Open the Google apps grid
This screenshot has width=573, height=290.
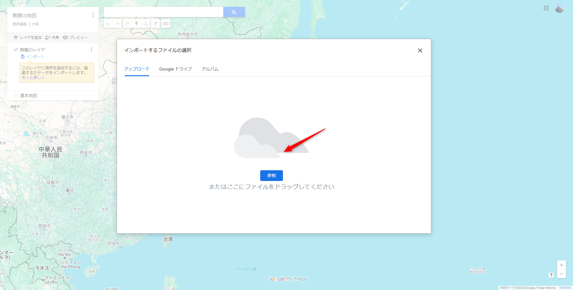click(x=546, y=8)
